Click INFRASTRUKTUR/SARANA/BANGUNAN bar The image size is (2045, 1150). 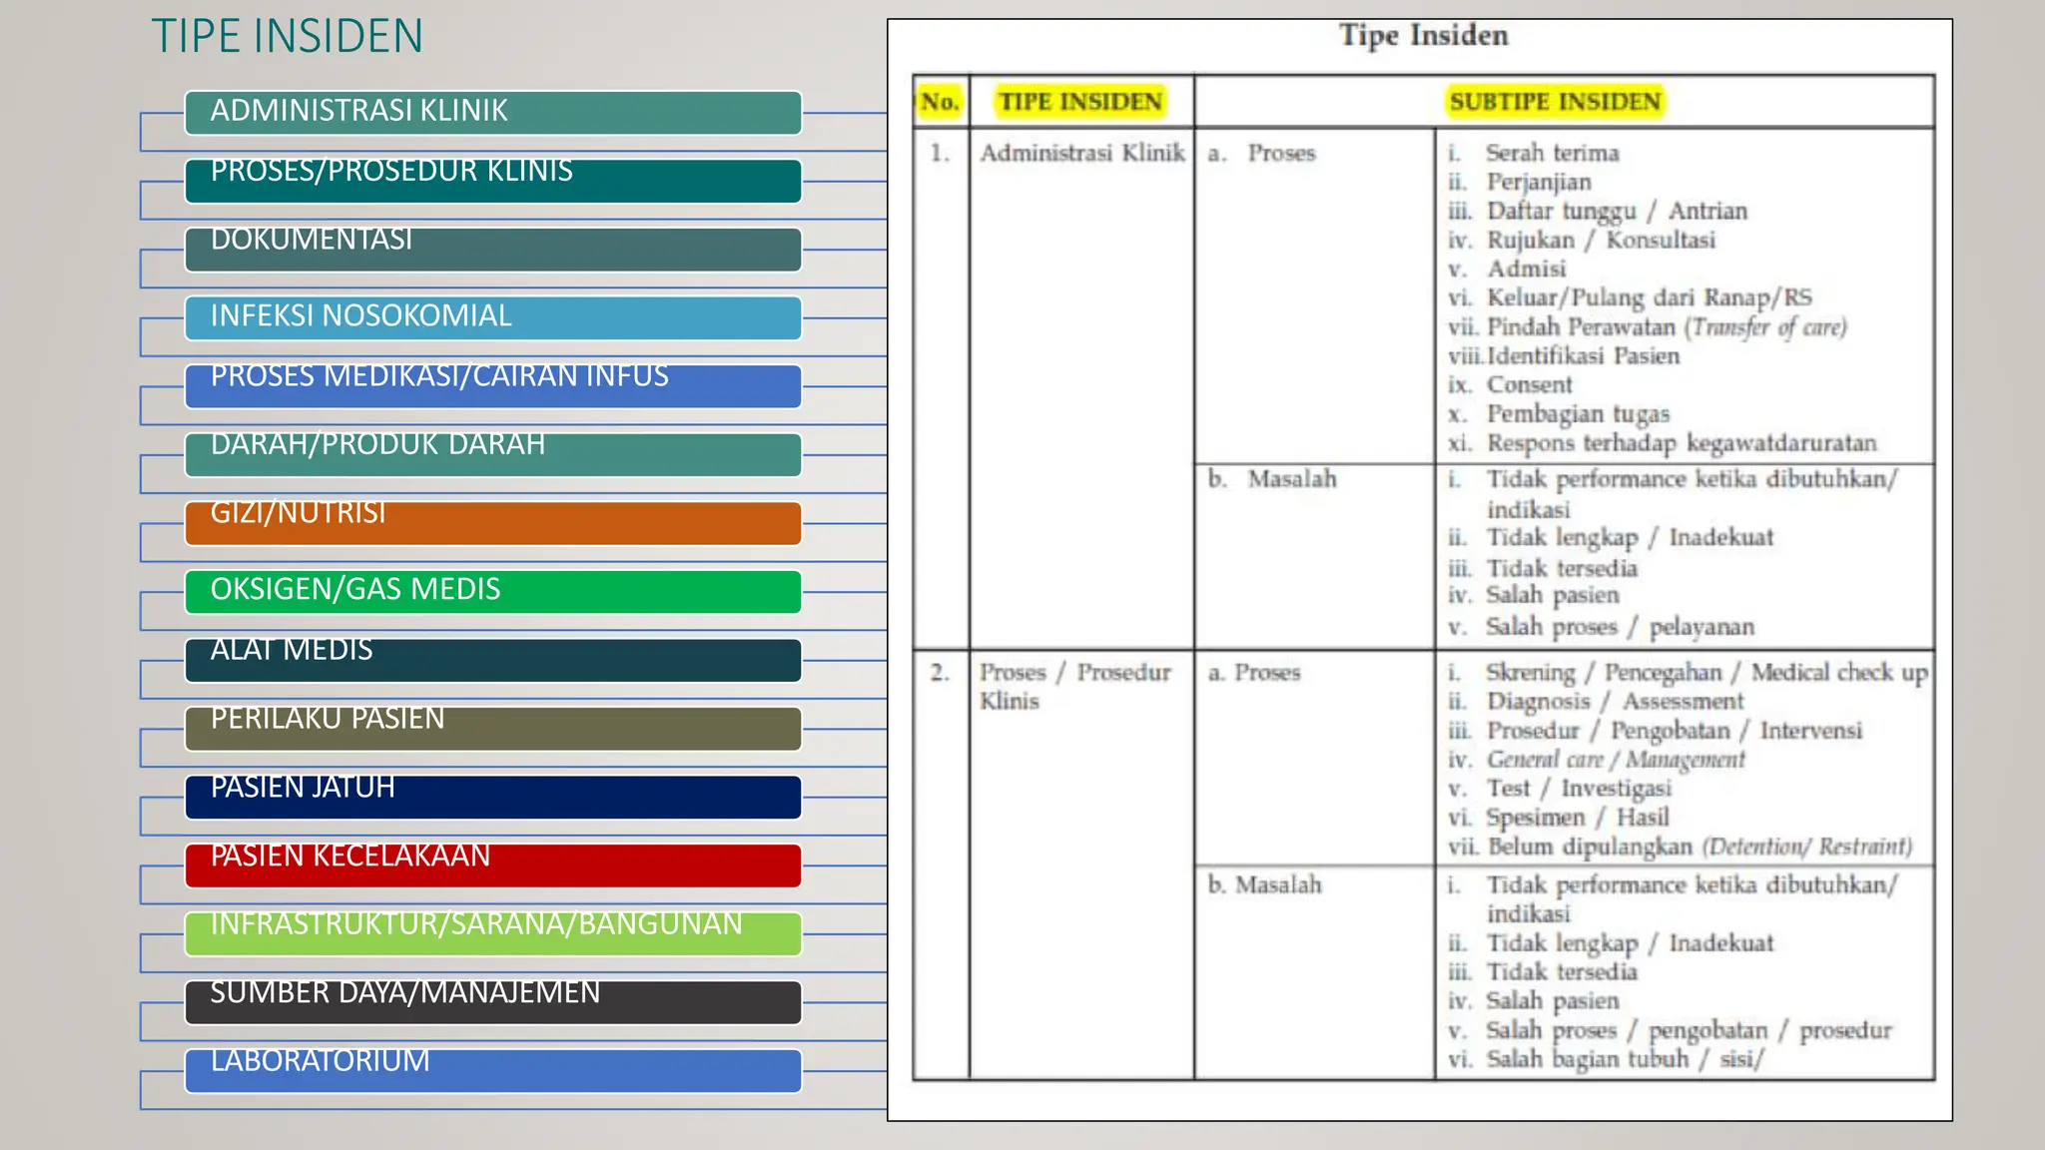click(492, 933)
